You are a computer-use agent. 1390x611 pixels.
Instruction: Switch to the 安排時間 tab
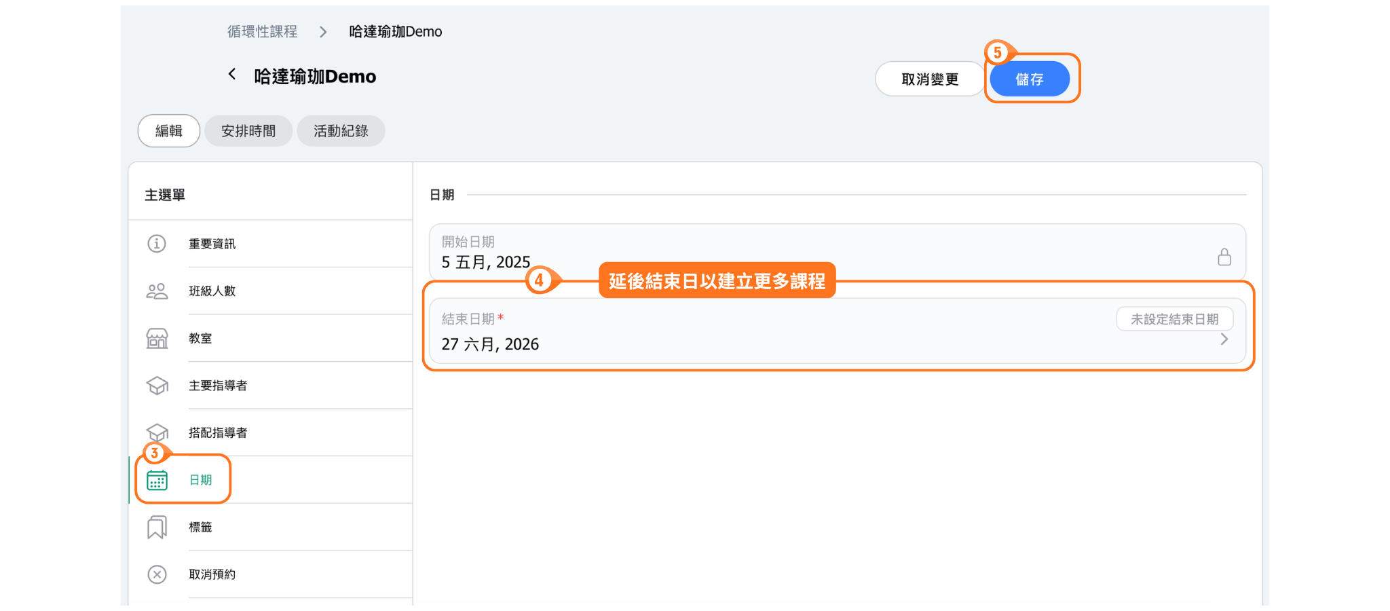pos(248,131)
